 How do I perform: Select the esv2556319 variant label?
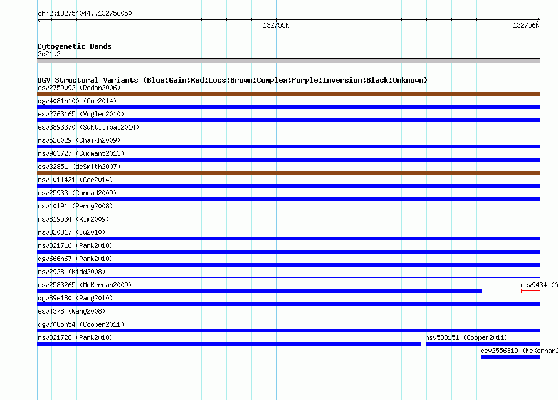pyautogui.click(x=519, y=351)
